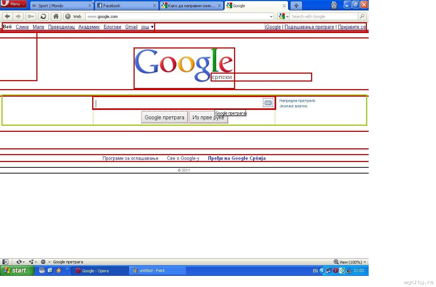This screenshot has width=436, height=287.
Task: Open the search engine selector dropdown
Action: (x=283, y=17)
